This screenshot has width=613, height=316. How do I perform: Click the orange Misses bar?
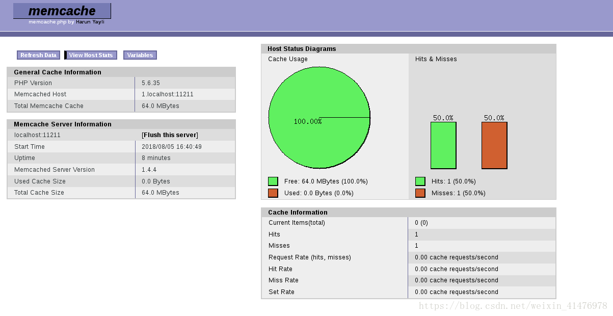tap(494, 145)
